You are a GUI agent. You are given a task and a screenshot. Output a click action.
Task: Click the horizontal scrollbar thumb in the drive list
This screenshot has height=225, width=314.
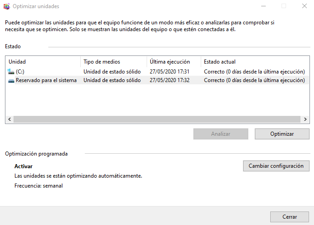(x=156, y=119)
